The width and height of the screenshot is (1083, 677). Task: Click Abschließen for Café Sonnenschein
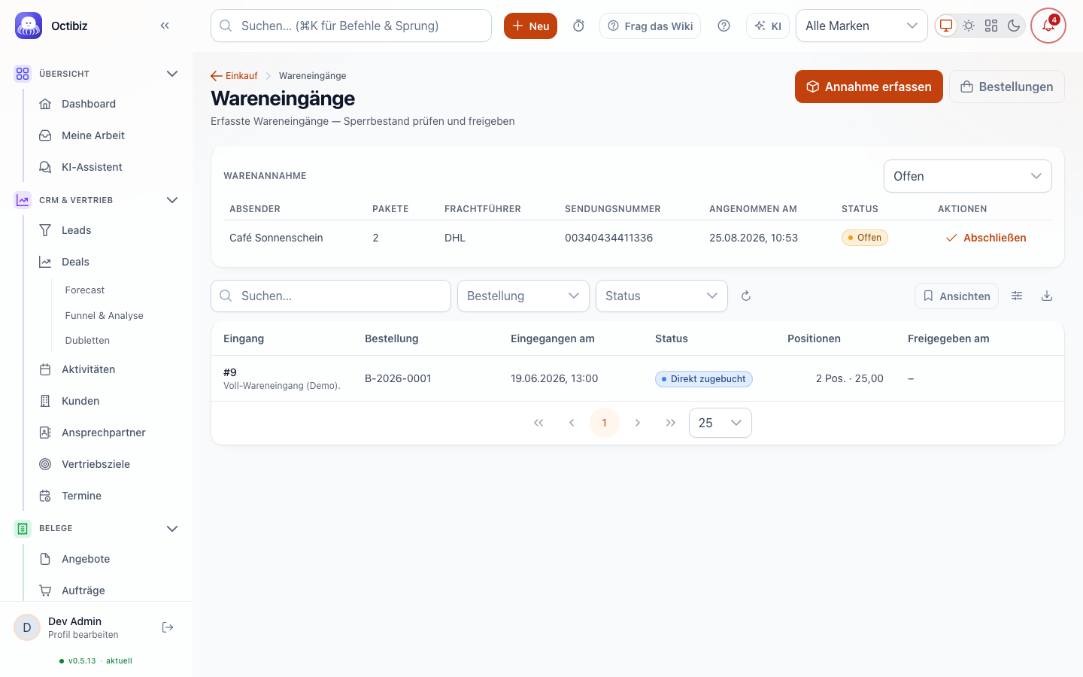pyautogui.click(x=985, y=238)
